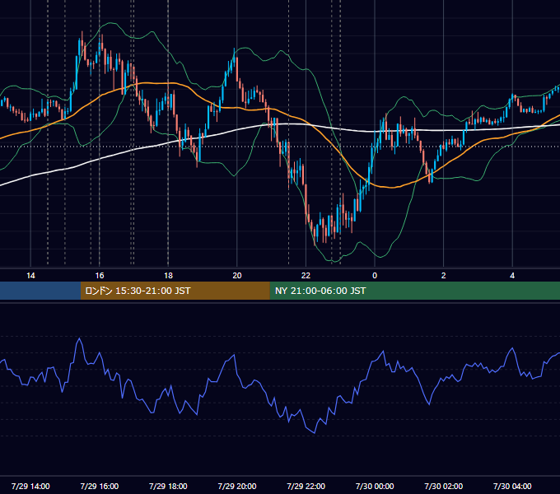Viewport: 560px width, 494px height.
Task: Click the hour label 20 on chart axis
Action: pos(237,276)
